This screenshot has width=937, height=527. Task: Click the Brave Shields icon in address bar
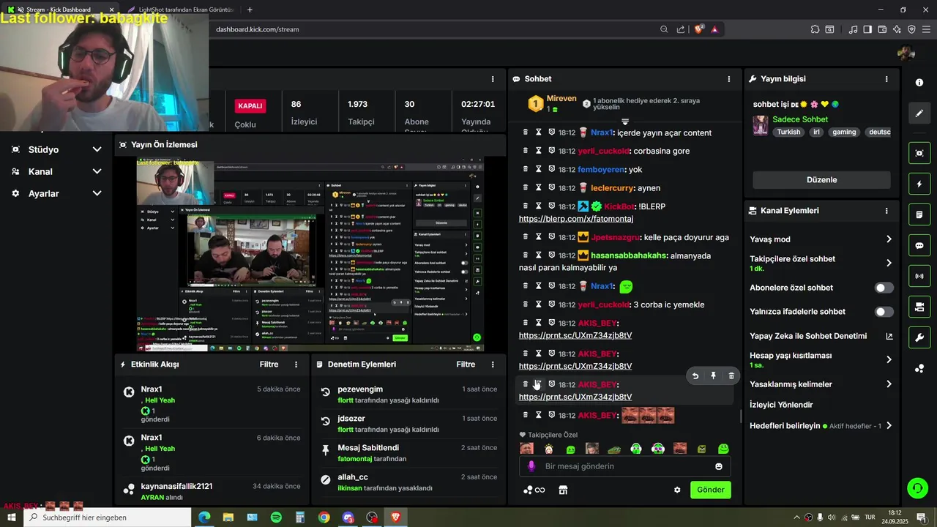[x=699, y=29]
